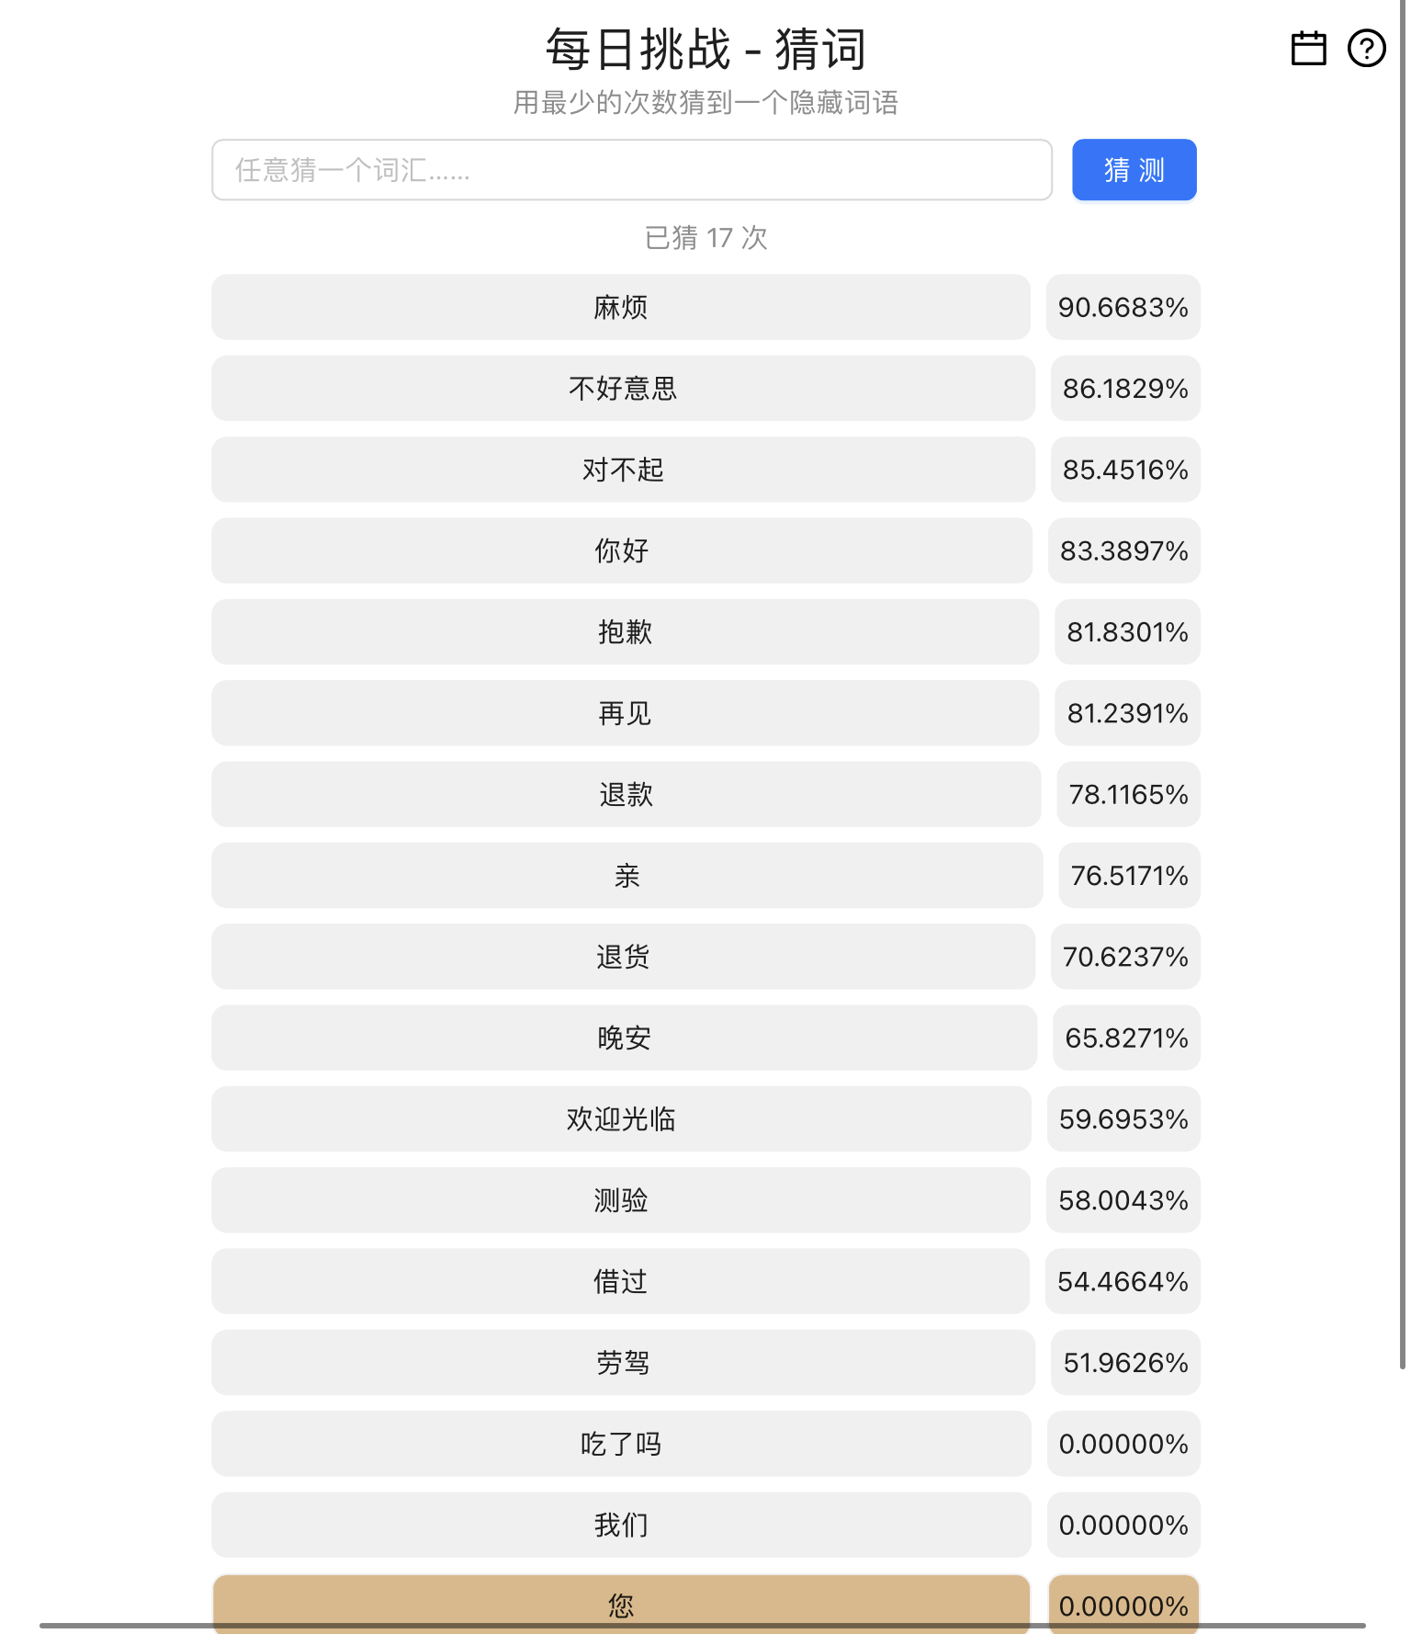Viewport: 1411px width, 1634px height.
Task: Click the 你好 guess entry
Action: [x=621, y=550]
